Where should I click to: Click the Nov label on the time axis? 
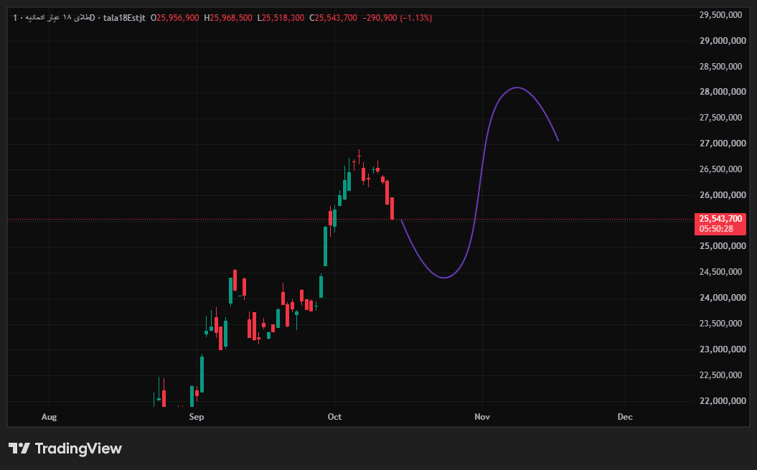[x=482, y=417]
